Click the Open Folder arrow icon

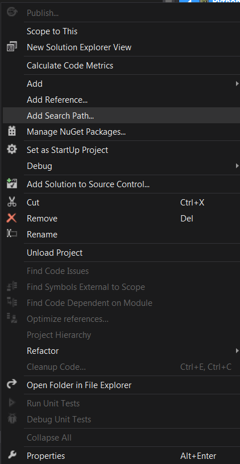click(12, 385)
